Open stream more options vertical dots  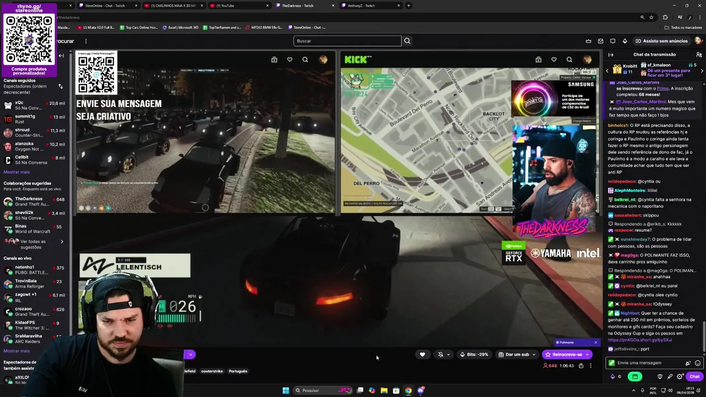pos(590,366)
